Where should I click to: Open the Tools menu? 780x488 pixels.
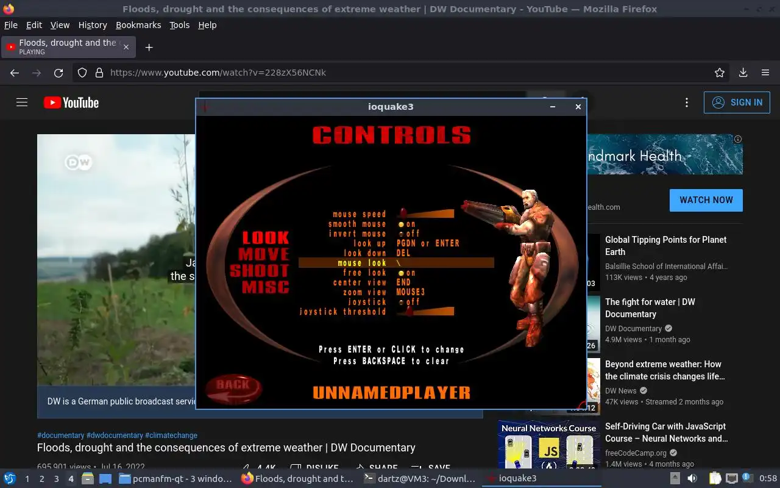[x=180, y=25]
